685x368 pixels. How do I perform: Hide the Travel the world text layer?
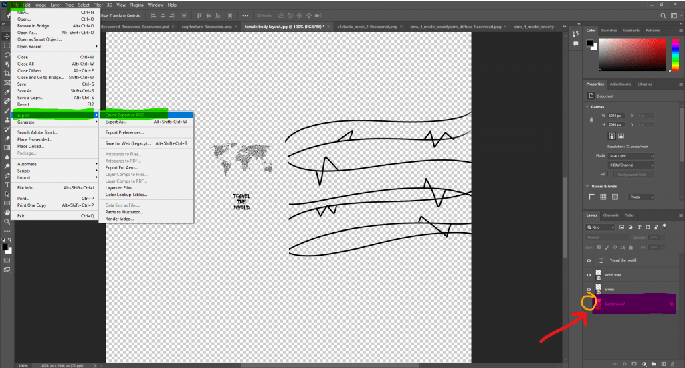tap(589, 260)
